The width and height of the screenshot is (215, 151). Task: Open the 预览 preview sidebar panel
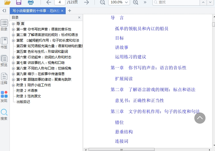[x=4, y=61]
